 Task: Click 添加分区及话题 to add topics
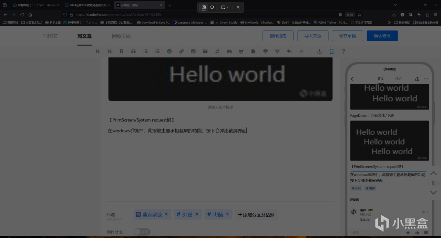[x=256, y=215]
